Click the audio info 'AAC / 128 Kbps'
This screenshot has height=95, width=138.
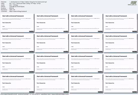[14, 5]
